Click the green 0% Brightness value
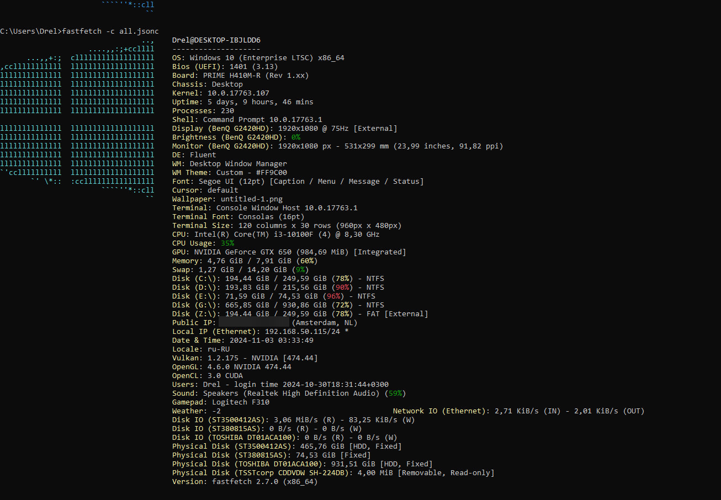 click(x=296, y=137)
